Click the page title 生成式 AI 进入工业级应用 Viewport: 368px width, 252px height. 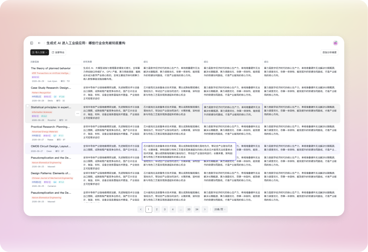[86, 43]
